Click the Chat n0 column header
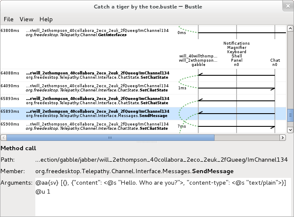 [x=275, y=63]
